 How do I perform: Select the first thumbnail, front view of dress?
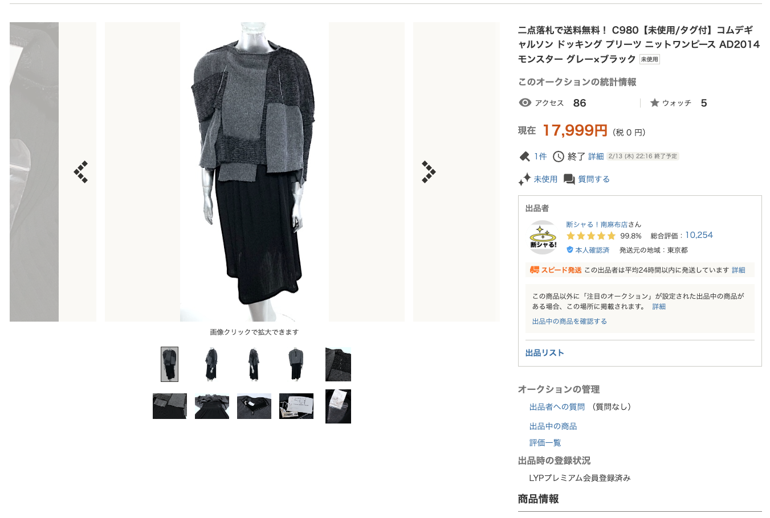[x=169, y=364]
